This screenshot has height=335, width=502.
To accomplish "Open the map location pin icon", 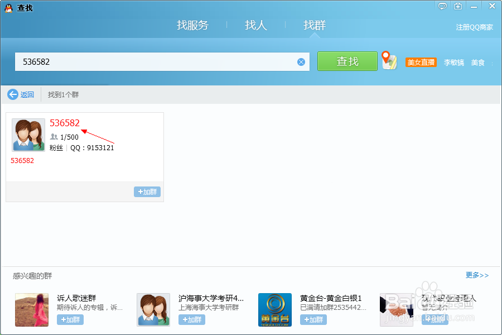I will [389, 60].
